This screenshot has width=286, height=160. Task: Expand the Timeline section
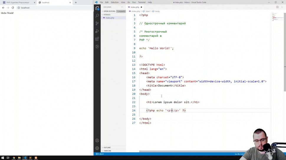[107, 151]
